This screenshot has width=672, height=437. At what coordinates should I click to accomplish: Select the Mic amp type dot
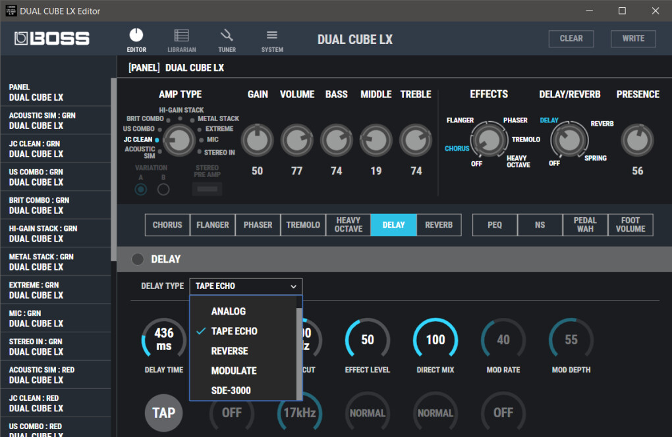[x=202, y=140]
